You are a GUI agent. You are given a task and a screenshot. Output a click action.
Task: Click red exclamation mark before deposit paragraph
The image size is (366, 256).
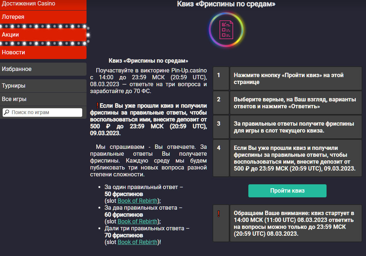point(97,106)
